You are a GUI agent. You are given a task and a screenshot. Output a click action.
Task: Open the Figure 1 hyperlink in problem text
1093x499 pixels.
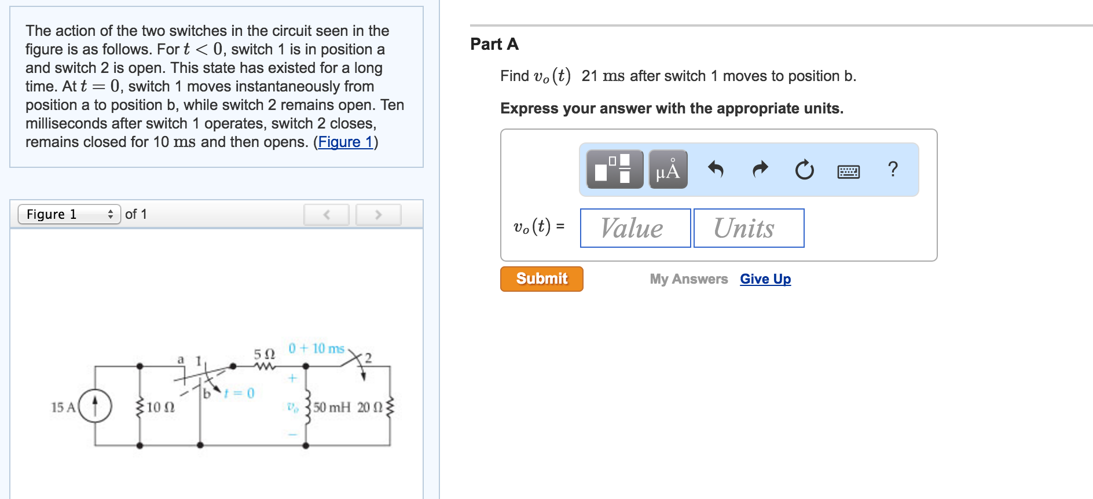click(344, 142)
